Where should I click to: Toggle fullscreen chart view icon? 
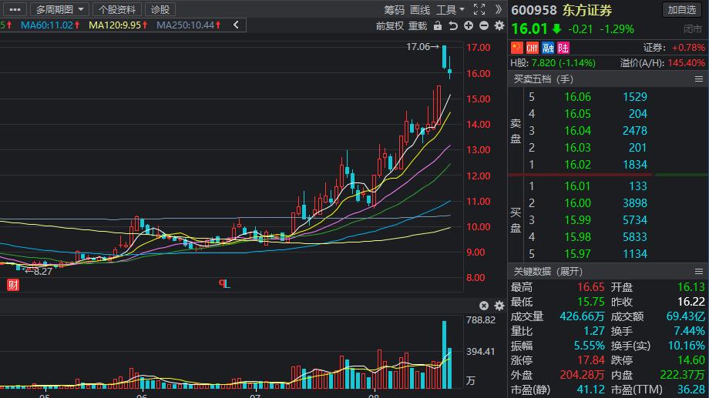[x=479, y=9]
